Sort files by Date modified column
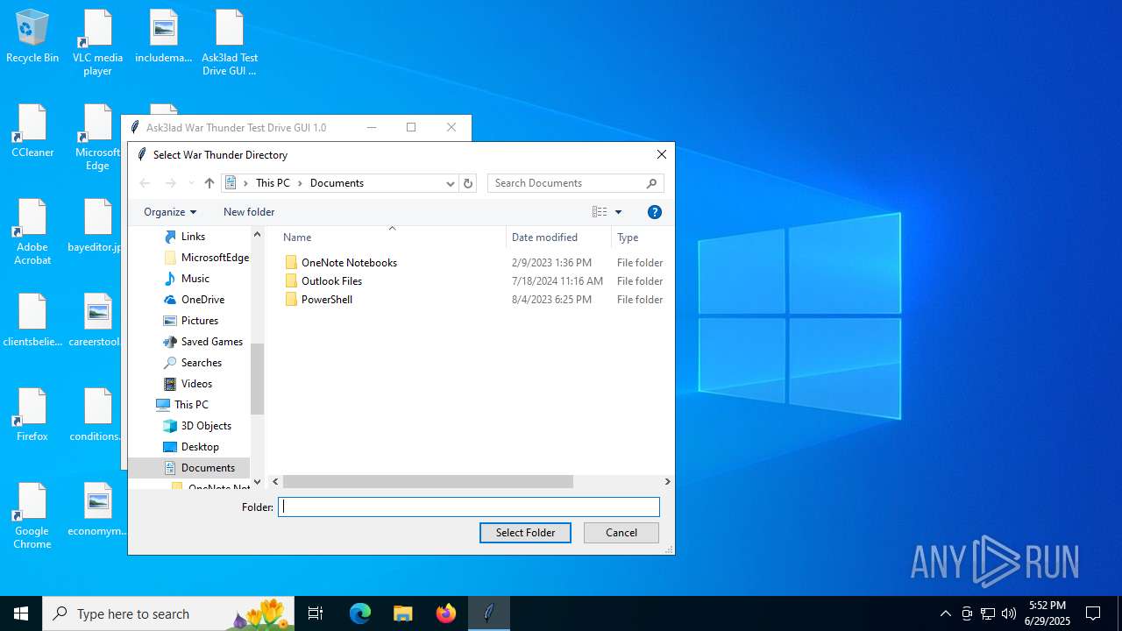The height and width of the screenshot is (631, 1122). pyautogui.click(x=544, y=238)
